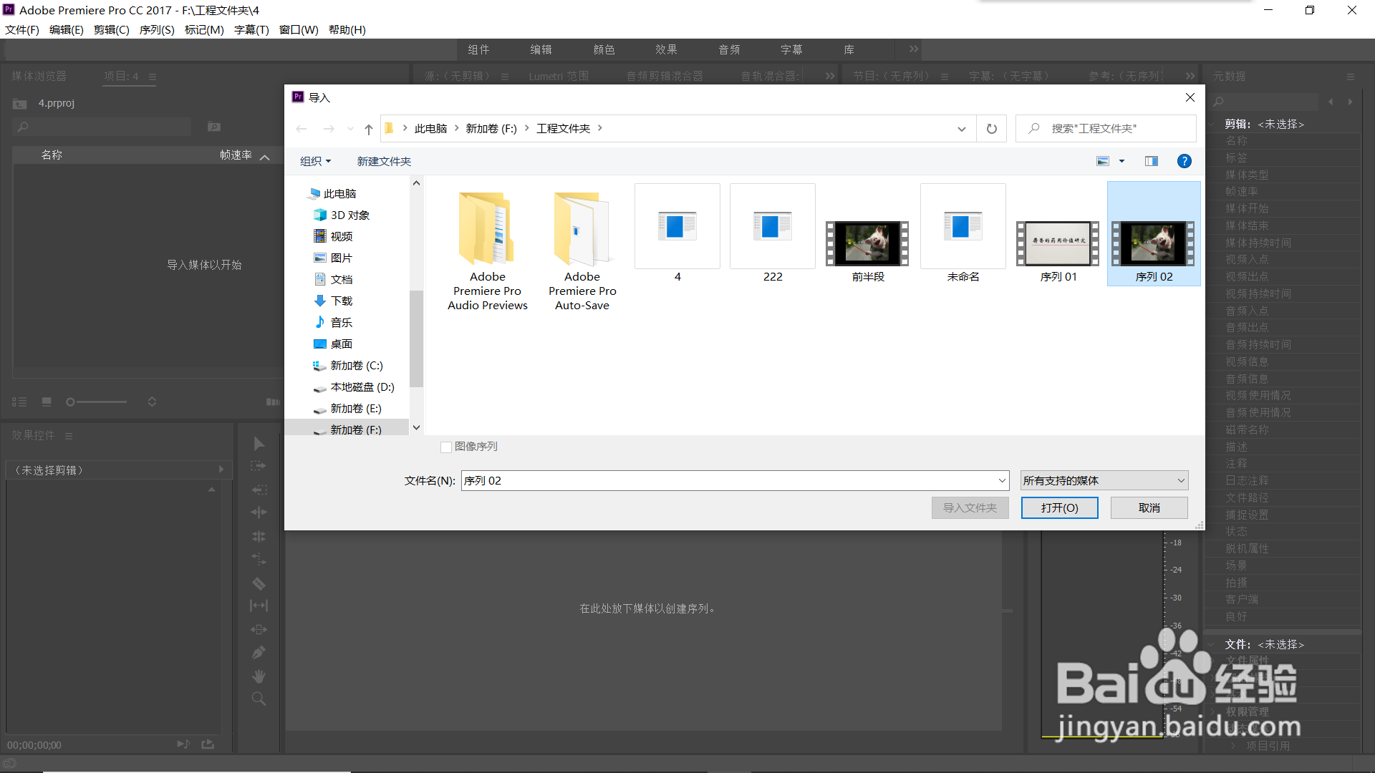Click 工程文件夹 in the address breadcrumb
The height and width of the screenshot is (773, 1375).
point(563,128)
